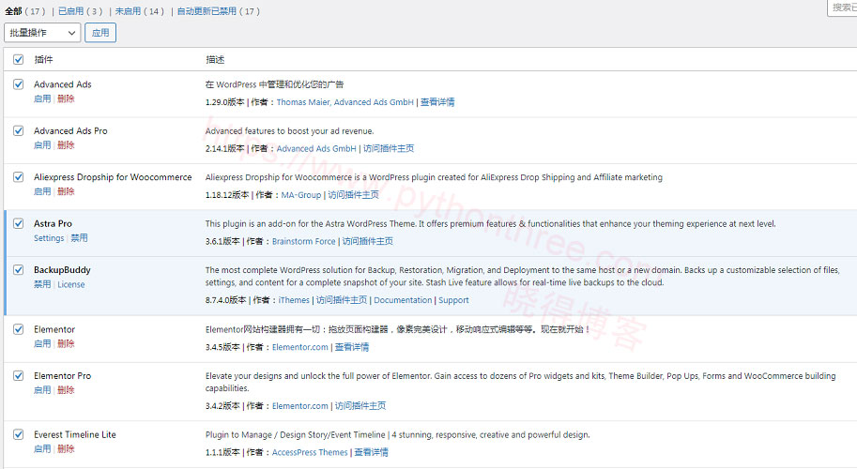Click the 应用 apply button
Viewport: 857px width, 469px height.
click(x=100, y=33)
